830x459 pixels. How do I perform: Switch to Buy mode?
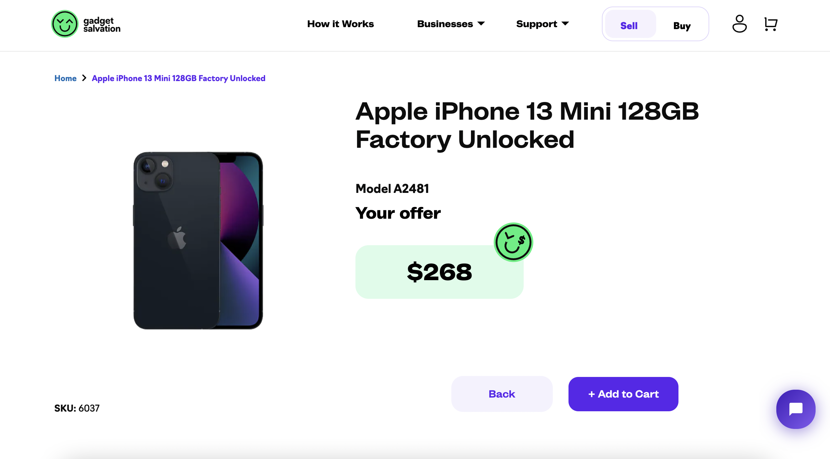click(682, 25)
